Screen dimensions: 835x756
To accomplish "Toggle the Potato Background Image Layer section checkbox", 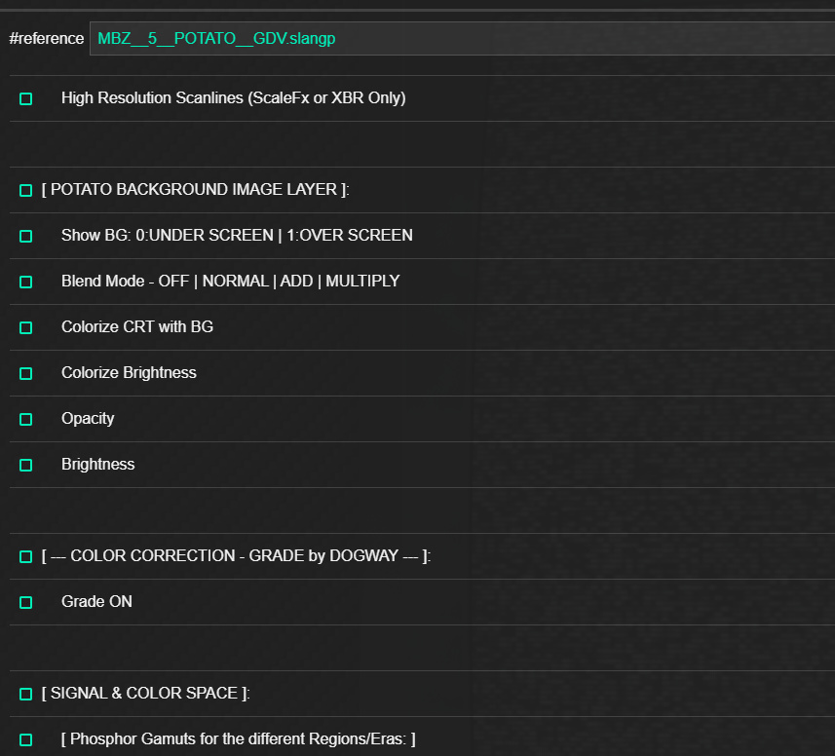I will (26, 190).
